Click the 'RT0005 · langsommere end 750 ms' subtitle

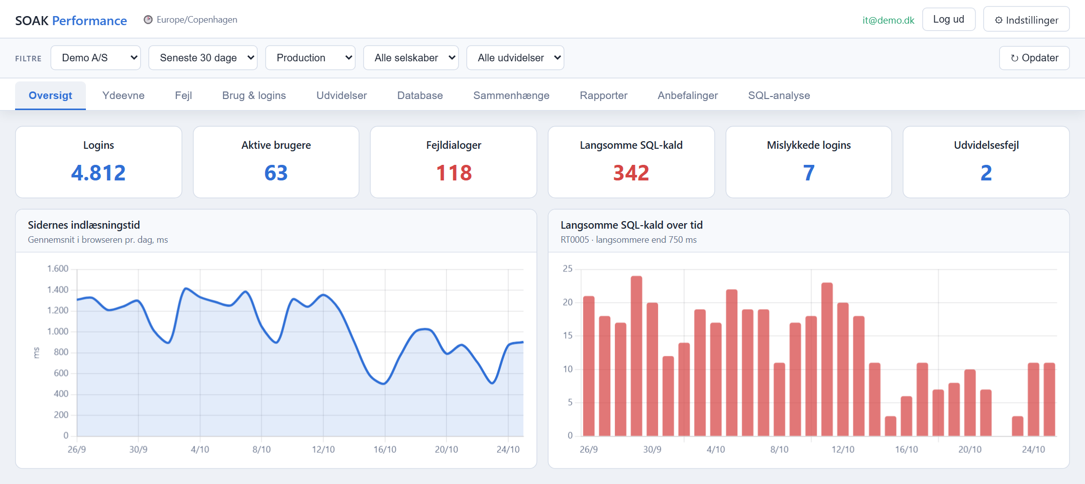point(628,240)
